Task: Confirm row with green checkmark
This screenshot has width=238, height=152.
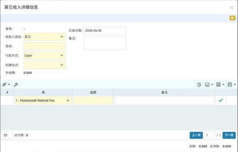Action: (221, 100)
